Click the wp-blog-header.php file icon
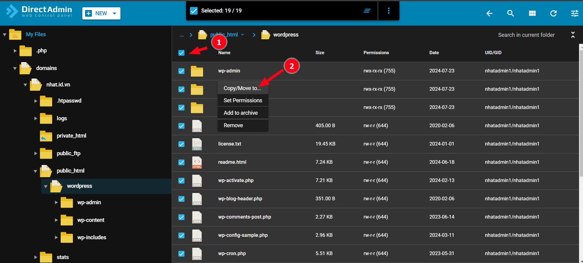Screen dimensions: 583x263 click(x=197, y=199)
